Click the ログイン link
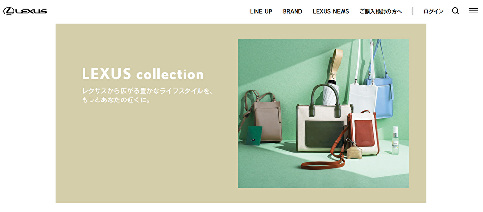The height and width of the screenshot is (212, 483). (433, 11)
